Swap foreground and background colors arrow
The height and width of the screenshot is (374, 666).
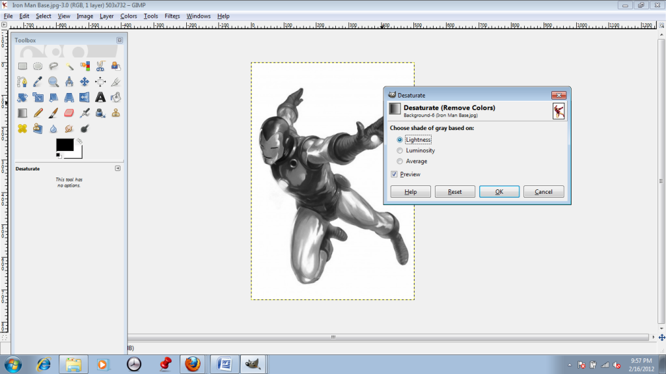point(79,141)
